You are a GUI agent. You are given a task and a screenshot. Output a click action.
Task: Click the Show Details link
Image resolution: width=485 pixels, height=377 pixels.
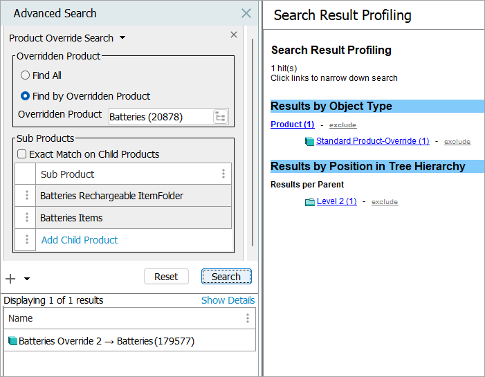228,300
